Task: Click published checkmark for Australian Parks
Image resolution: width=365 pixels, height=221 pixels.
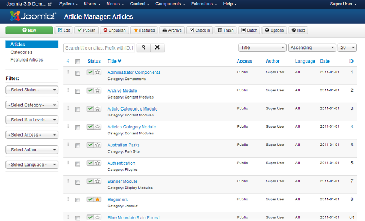Action: (90, 145)
